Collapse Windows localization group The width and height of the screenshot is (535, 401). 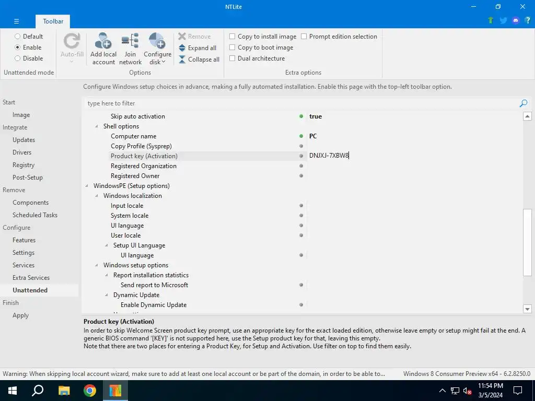(x=97, y=196)
